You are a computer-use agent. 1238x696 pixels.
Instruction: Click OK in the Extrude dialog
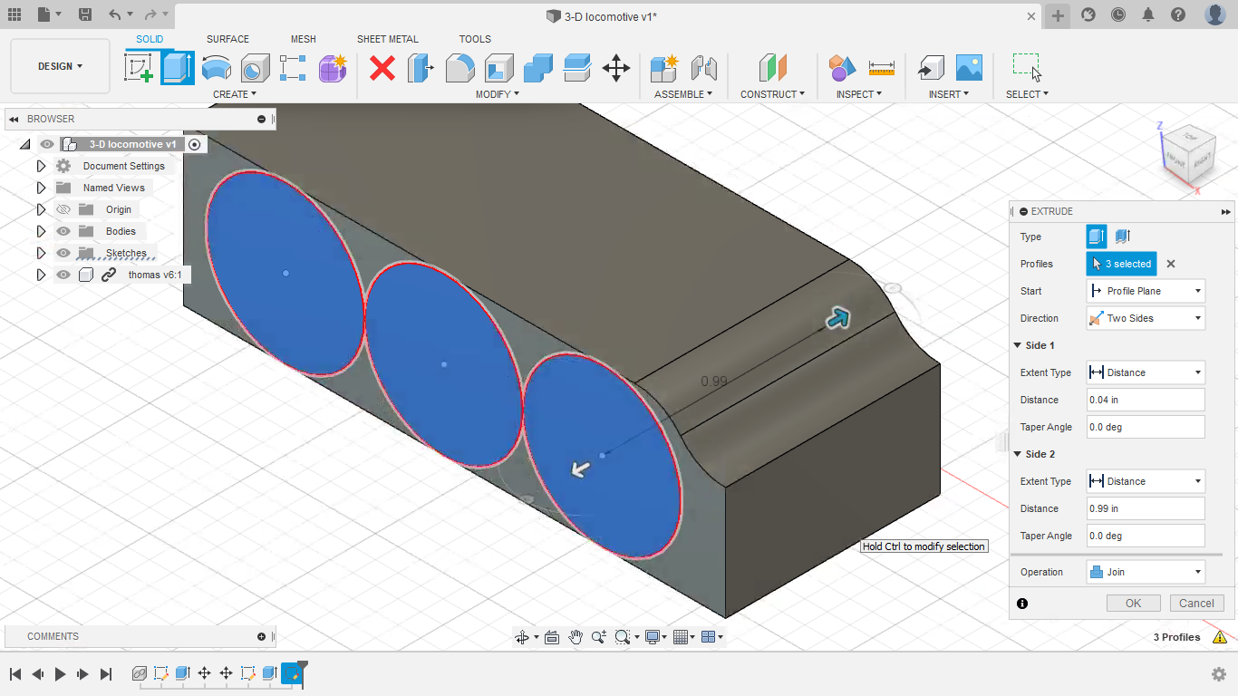click(x=1134, y=603)
